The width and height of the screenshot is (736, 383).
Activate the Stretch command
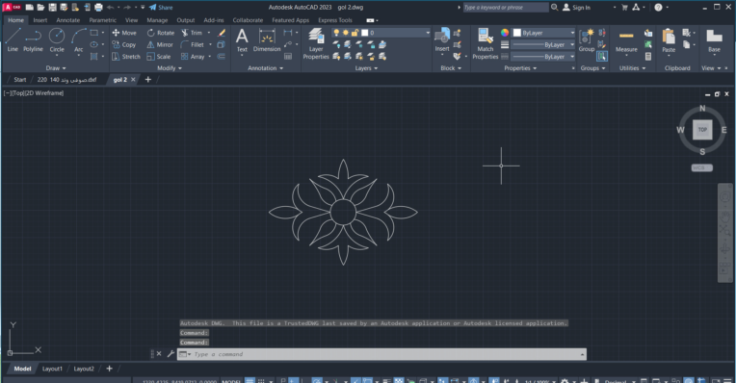pos(126,56)
